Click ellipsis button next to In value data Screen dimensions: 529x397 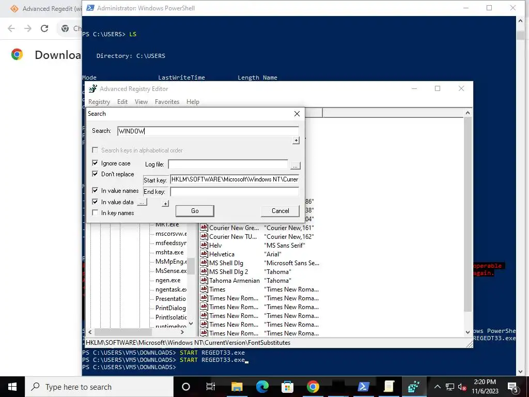coord(142,202)
